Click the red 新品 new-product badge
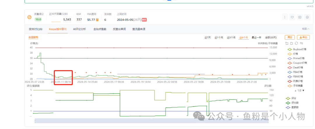 (144, 20)
